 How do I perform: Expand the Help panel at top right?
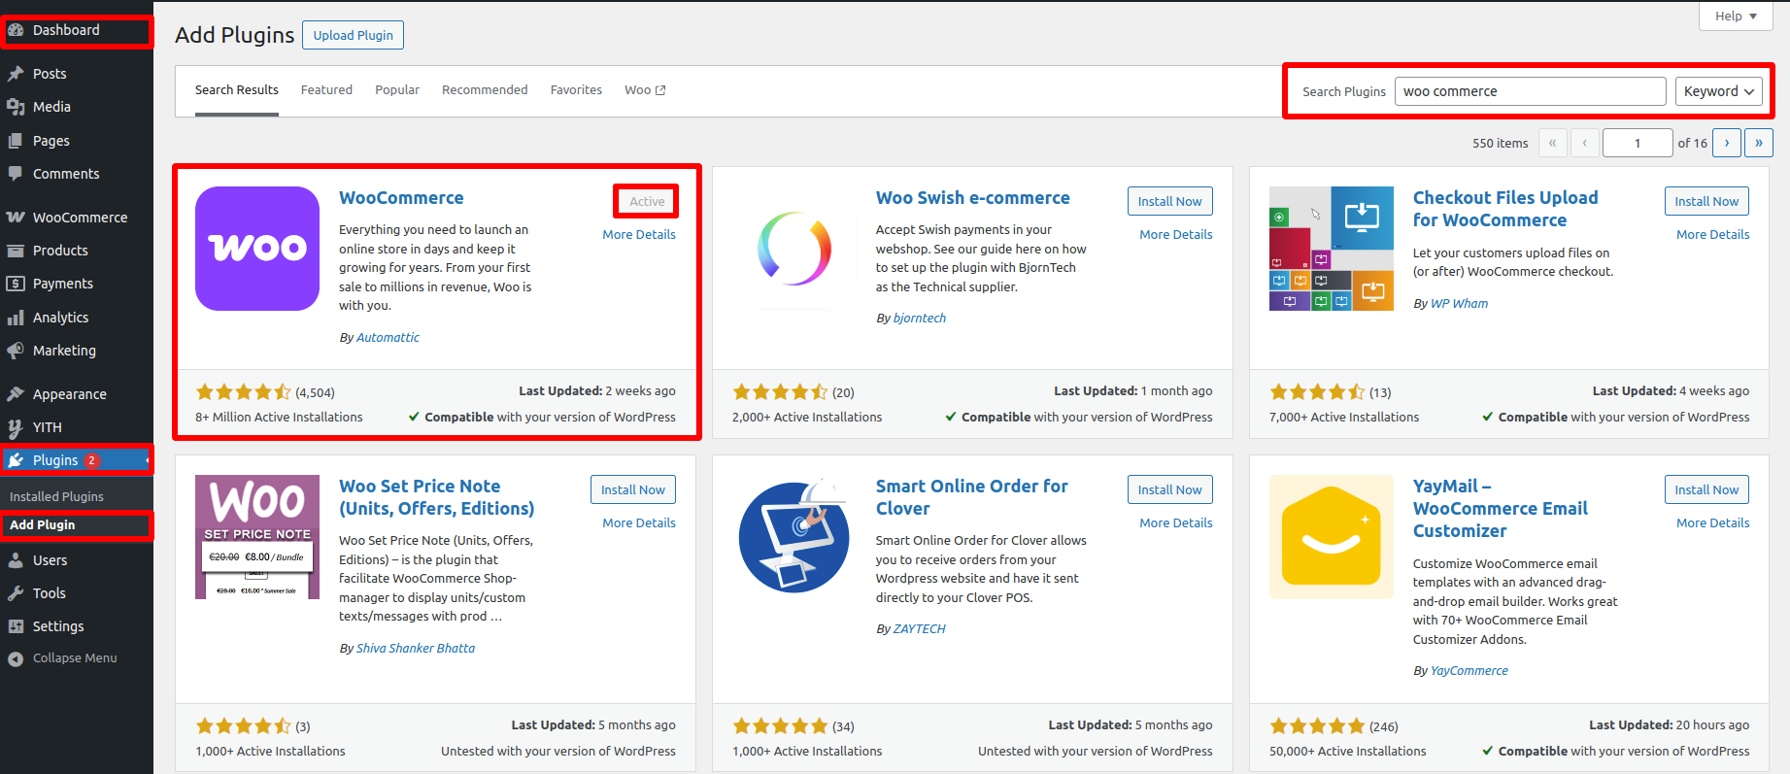(x=1736, y=16)
